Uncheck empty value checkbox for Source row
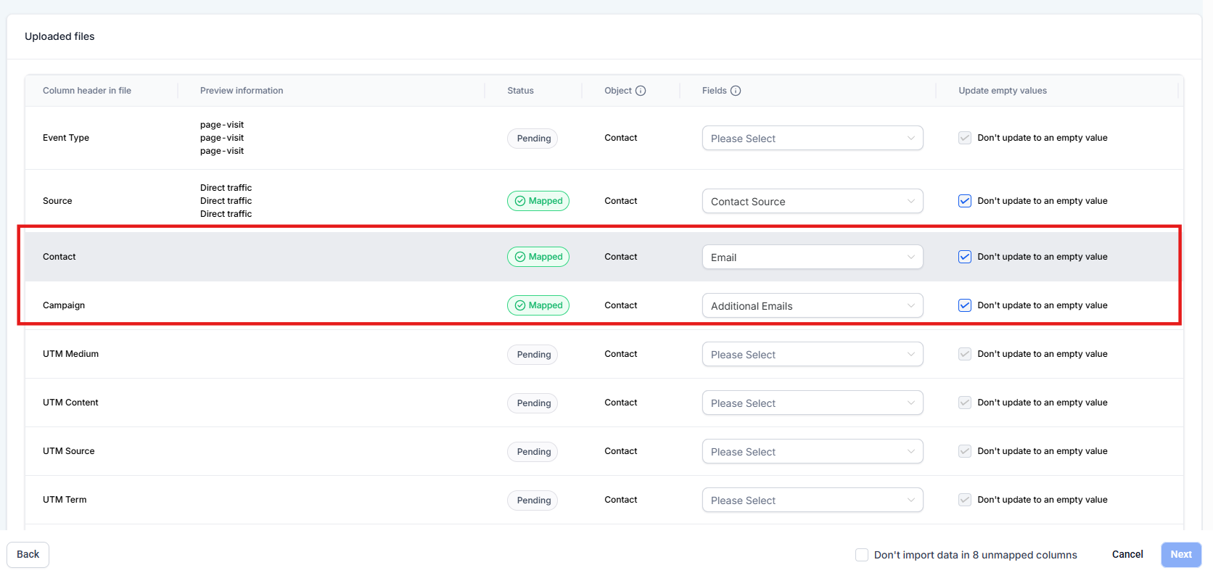Image resolution: width=1213 pixels, height=573 pixels. click(965, 201)
